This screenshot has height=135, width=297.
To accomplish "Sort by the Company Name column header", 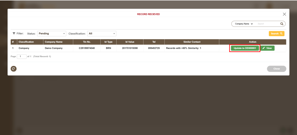I will tap(54, 42).
